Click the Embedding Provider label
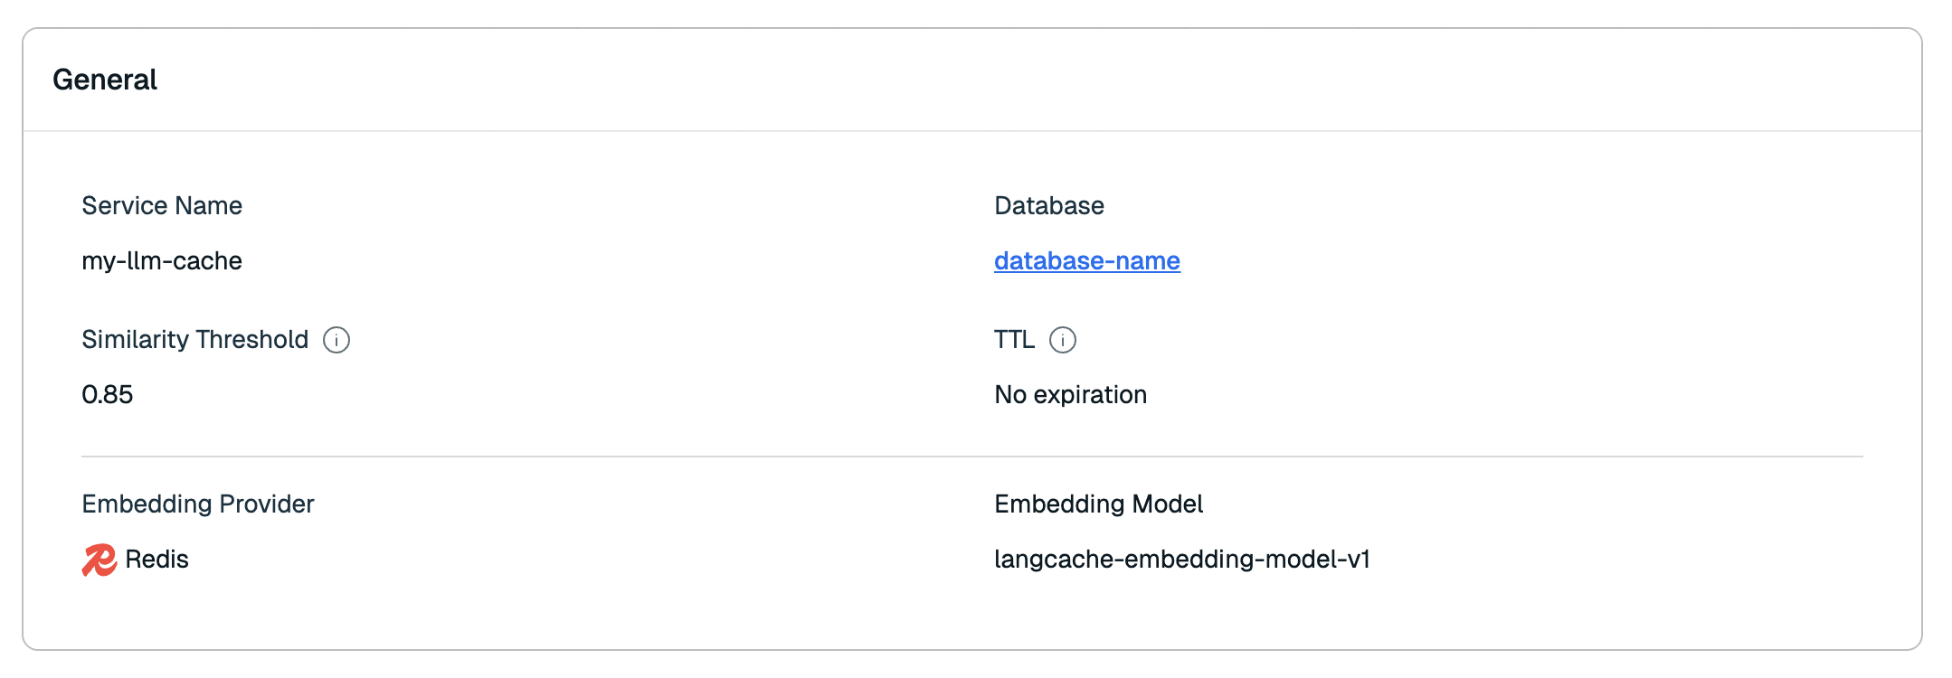Image resolution: width=1952 pixels, height=678 pixels. 197,504
